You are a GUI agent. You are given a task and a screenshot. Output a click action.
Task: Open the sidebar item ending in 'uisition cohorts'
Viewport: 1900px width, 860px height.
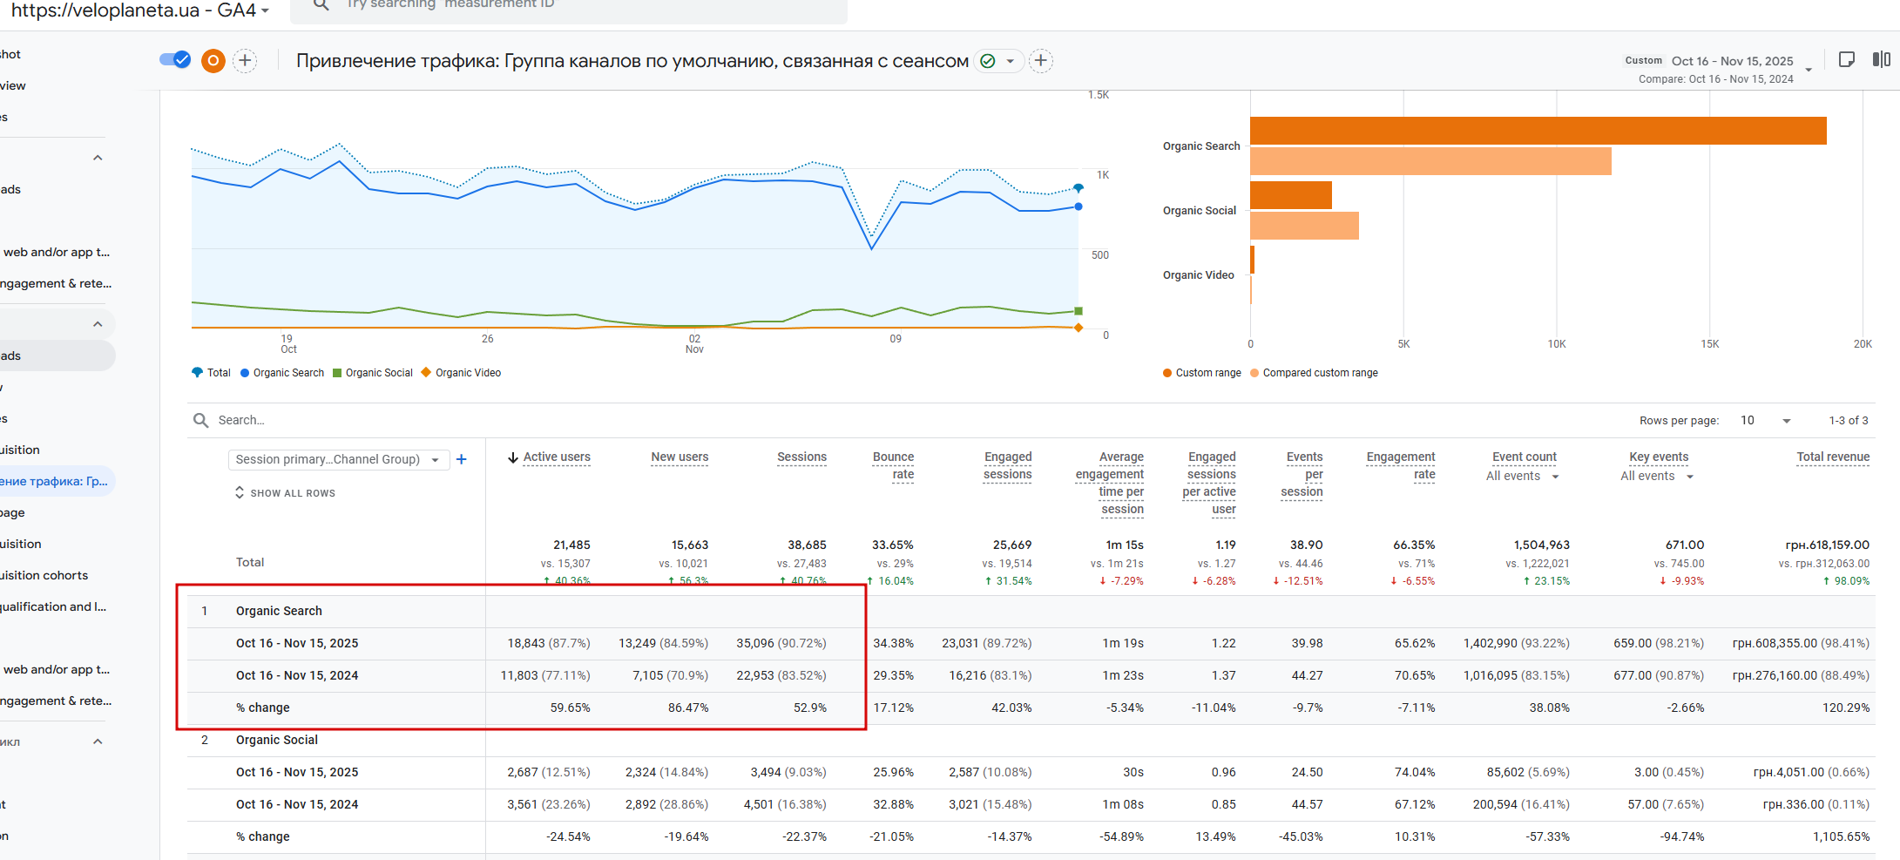pyautogui.click(x=44, y=575)
